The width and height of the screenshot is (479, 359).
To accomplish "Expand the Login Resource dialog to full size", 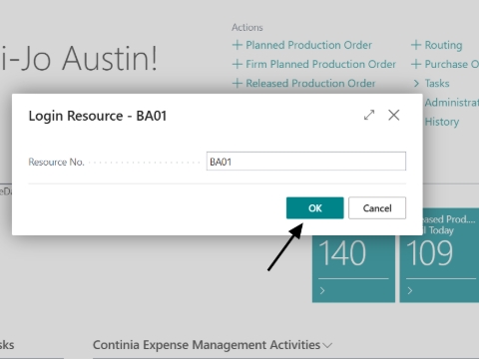I will point(369,115).
